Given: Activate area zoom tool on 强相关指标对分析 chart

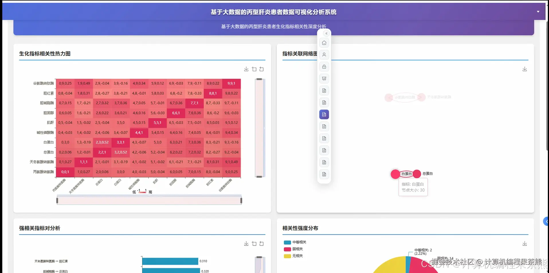Looking at the screenshot, I should pyautogui.click(x=254, y=244).
